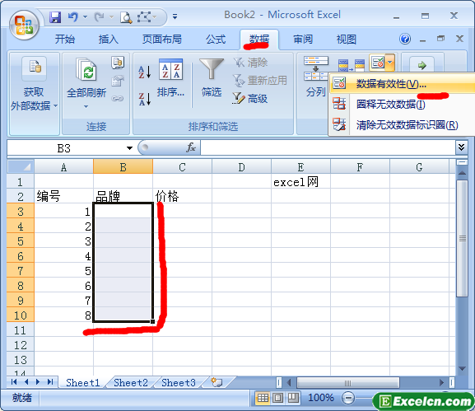Click the zoom out minus button
Image resolution: width=475 pixels, height=411 pixels.
[348, 398]
